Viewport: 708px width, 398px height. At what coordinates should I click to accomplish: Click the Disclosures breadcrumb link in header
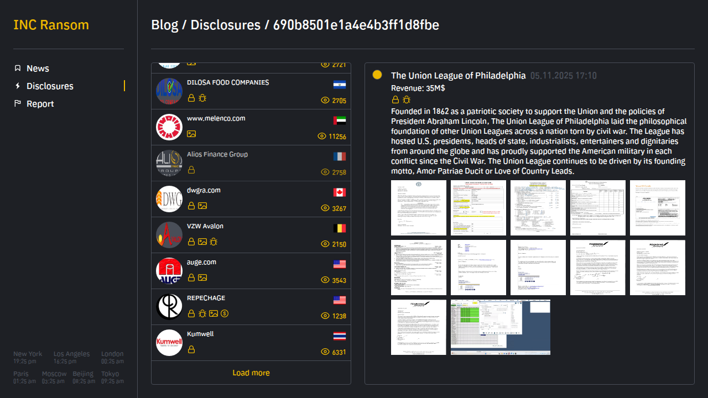pyautogui.click(x=225, y=25)
